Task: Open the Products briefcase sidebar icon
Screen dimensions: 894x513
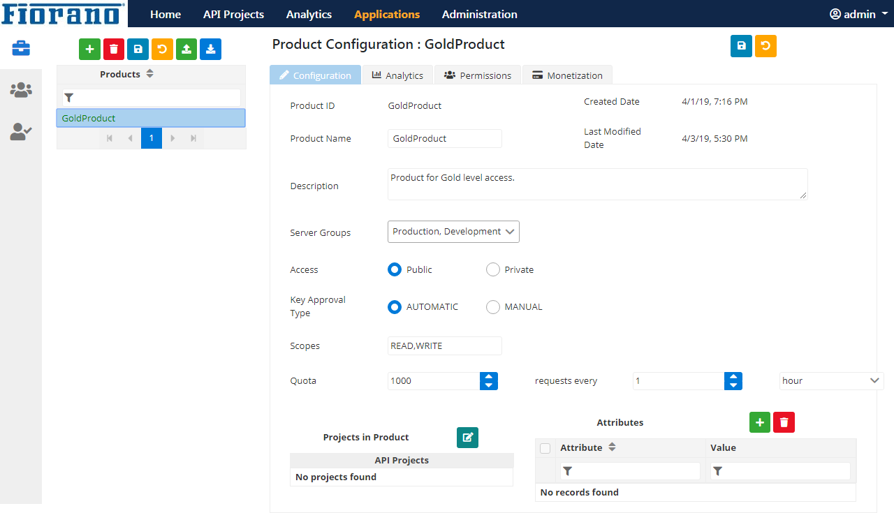Action: click(x=21, y=48)
